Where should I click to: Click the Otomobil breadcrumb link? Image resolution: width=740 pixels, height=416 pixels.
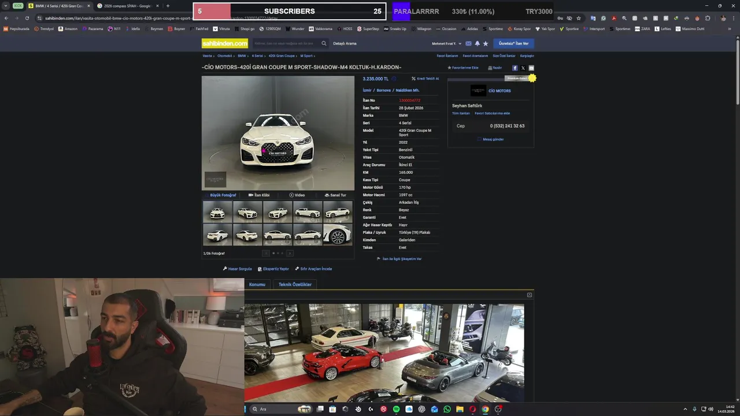point(225,56)
